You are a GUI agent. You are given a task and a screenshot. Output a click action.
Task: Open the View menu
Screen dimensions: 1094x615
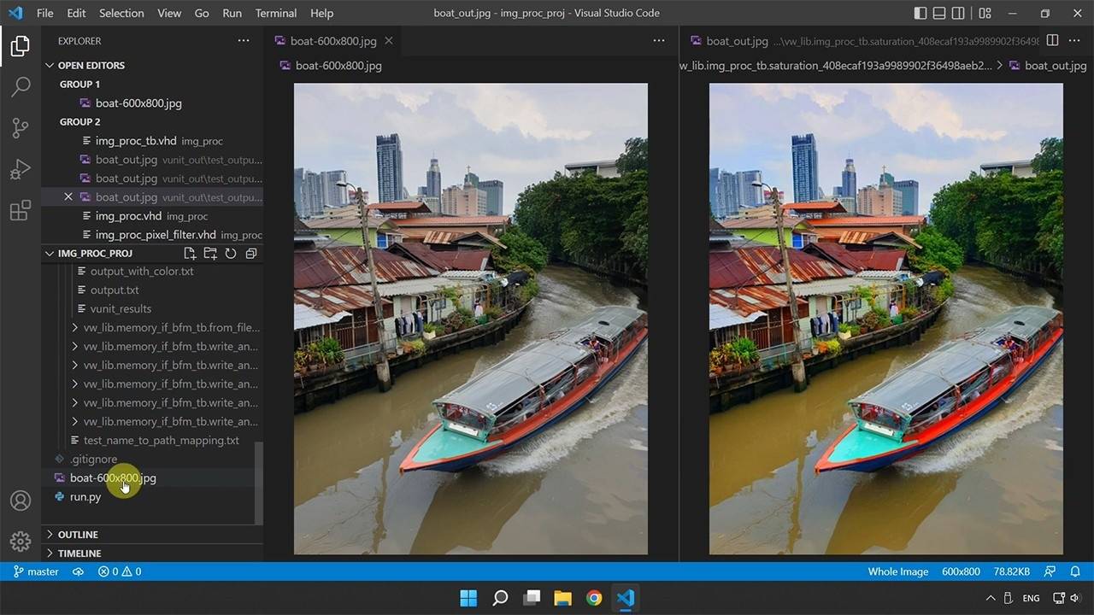pos(169,13)
